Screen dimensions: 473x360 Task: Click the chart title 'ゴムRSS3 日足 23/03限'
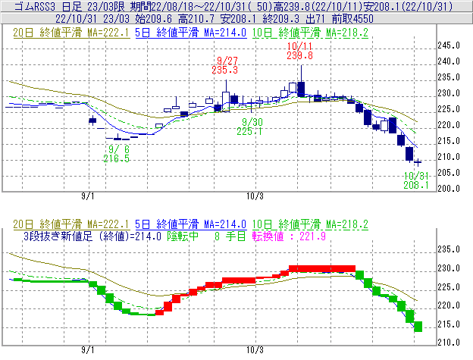(70, 6)
